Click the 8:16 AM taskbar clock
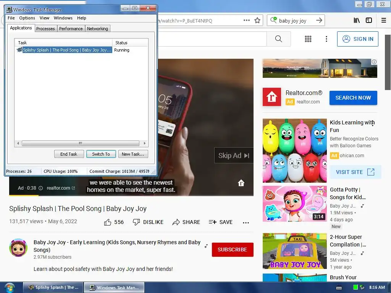Viewport: 391px width, 293px height. pyautogui.click(x=377, y=287)
